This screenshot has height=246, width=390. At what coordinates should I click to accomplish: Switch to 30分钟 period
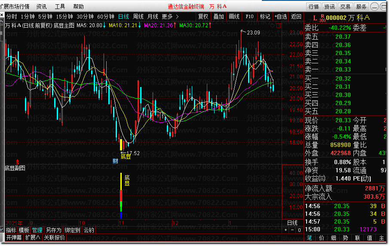pos(85,17)
